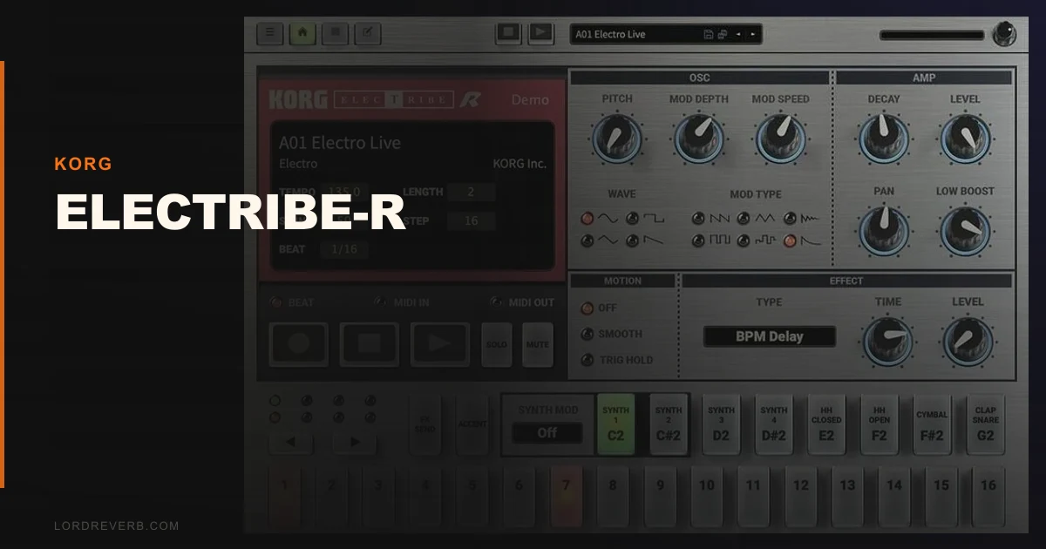The width and height of the screenshot is (1046, 549).
Task: Click the SOLO button
Action: [496, 344]
